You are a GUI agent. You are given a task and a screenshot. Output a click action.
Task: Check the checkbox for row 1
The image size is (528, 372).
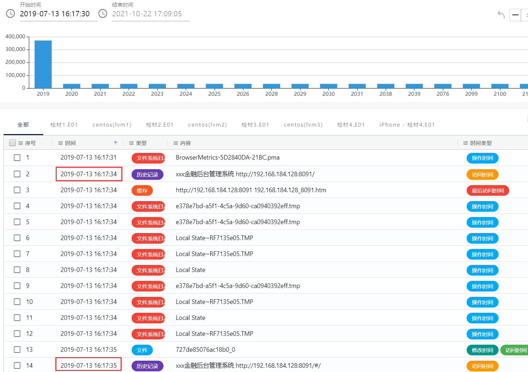17,157
